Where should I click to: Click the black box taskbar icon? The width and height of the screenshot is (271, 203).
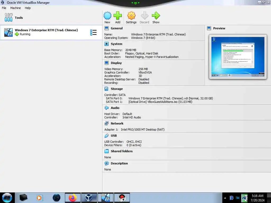click(x=23, y=198)
